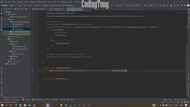Open the VCS menu
The height and width of the screenshot is (107, 190).
click(x=59, y=2)
